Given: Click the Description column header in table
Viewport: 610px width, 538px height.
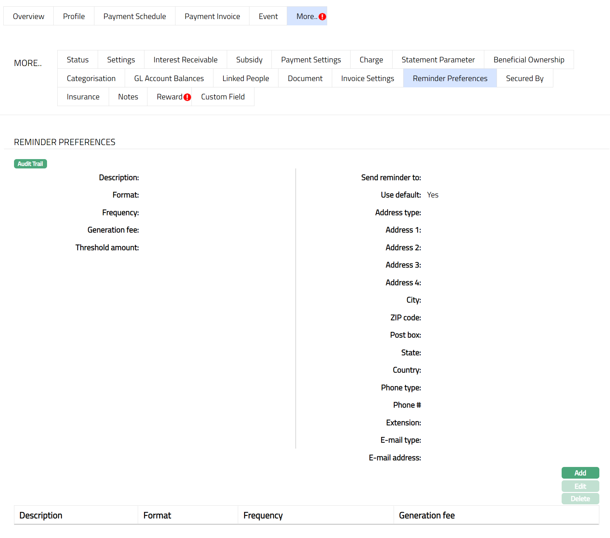Looking at the screenshot, I should click(x=41, y=515).
